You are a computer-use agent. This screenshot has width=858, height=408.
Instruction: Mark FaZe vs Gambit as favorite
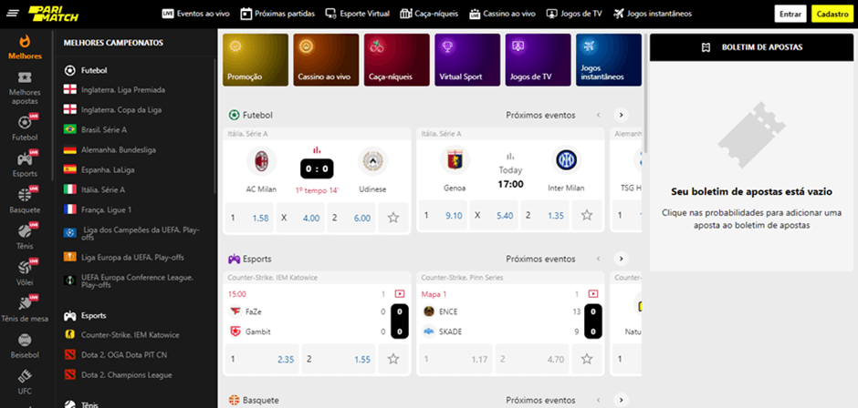pyautogui.click(x=393, y=359)
